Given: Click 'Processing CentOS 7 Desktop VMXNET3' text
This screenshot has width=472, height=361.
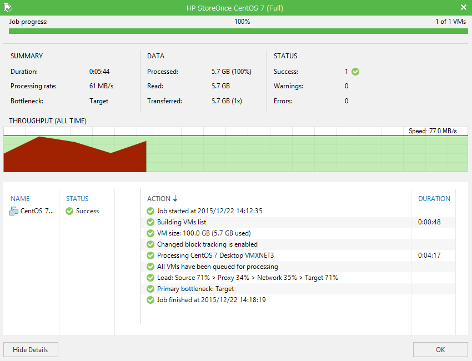Looking at the screenshot, I should (x=215, y=255).
